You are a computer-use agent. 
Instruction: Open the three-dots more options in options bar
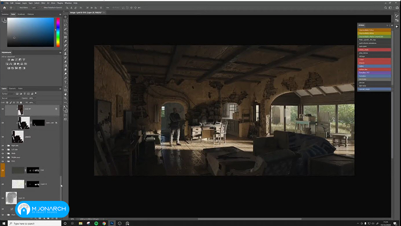tap(107, 8)
